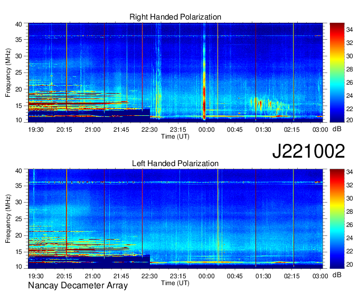
Task: Click the 03:00 tick label of left-handed plot
Action: click(320, 276)
